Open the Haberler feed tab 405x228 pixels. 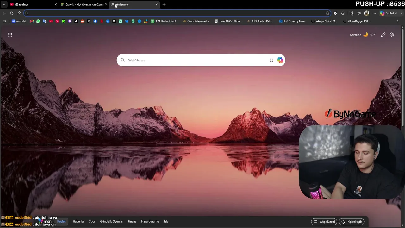(78, 222)
